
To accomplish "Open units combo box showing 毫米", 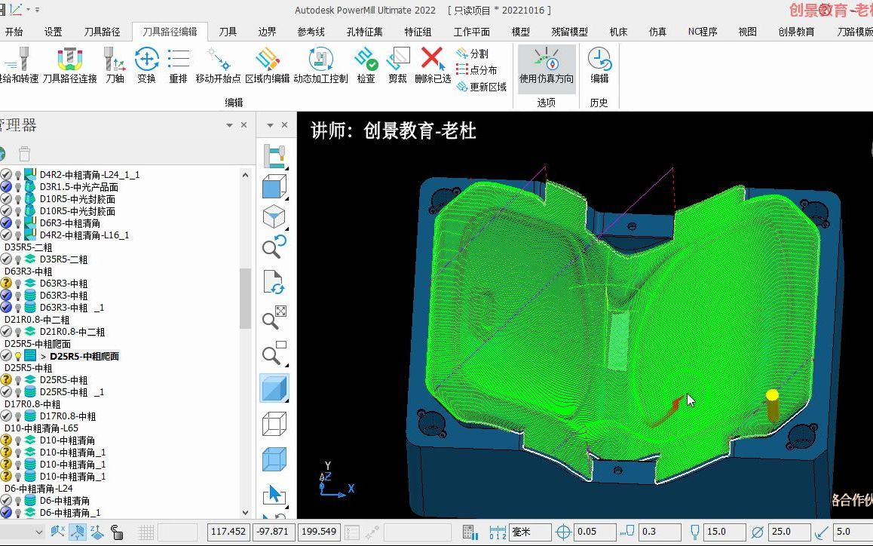I will pyautogui.click(x=531, y=532).
